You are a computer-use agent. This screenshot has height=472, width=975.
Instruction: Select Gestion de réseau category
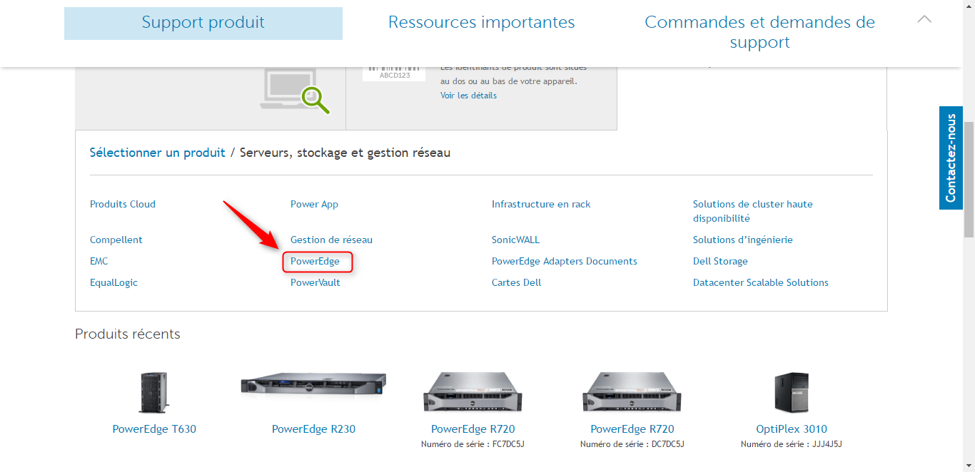(331, 240)
